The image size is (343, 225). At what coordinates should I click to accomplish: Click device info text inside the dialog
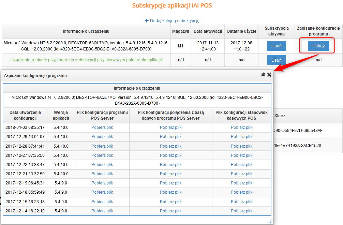[x=137, y=100]
